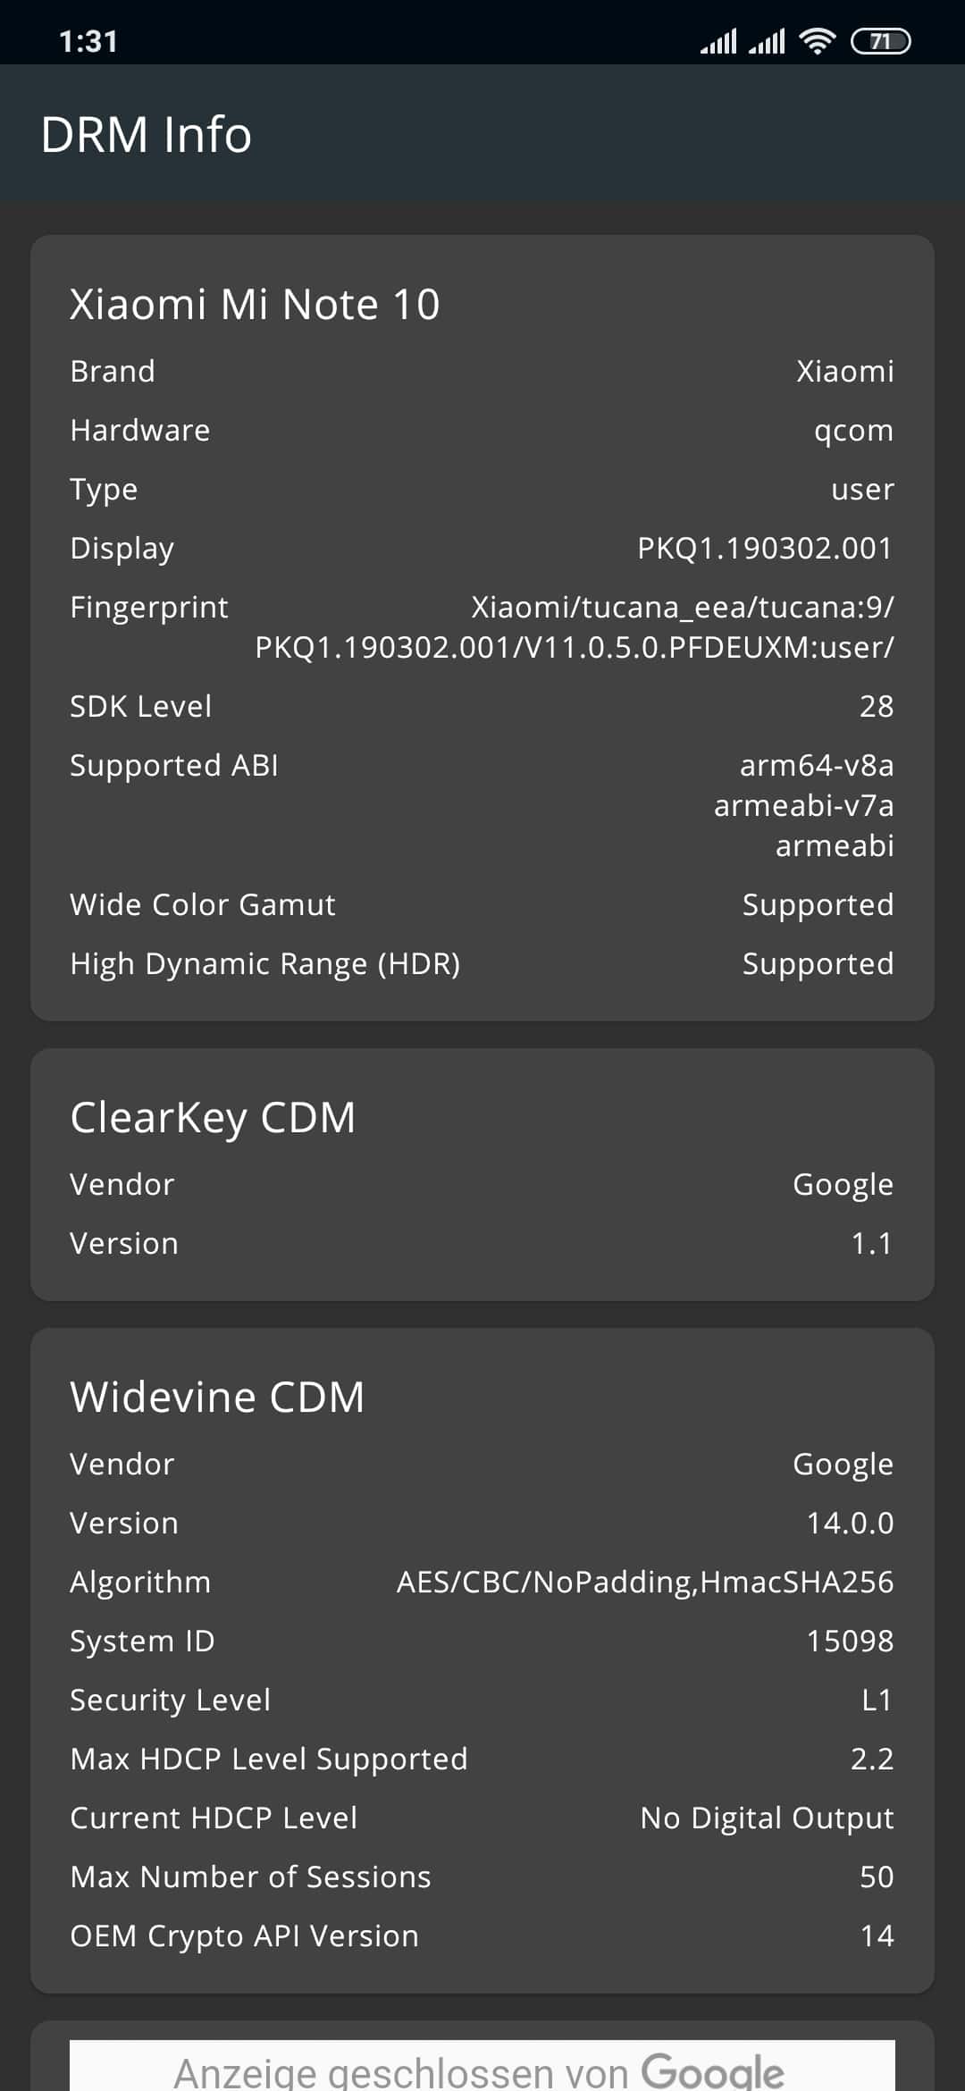Tap the SDK Level row
This screenshot has width=965, height=2091.
point(482,706)
